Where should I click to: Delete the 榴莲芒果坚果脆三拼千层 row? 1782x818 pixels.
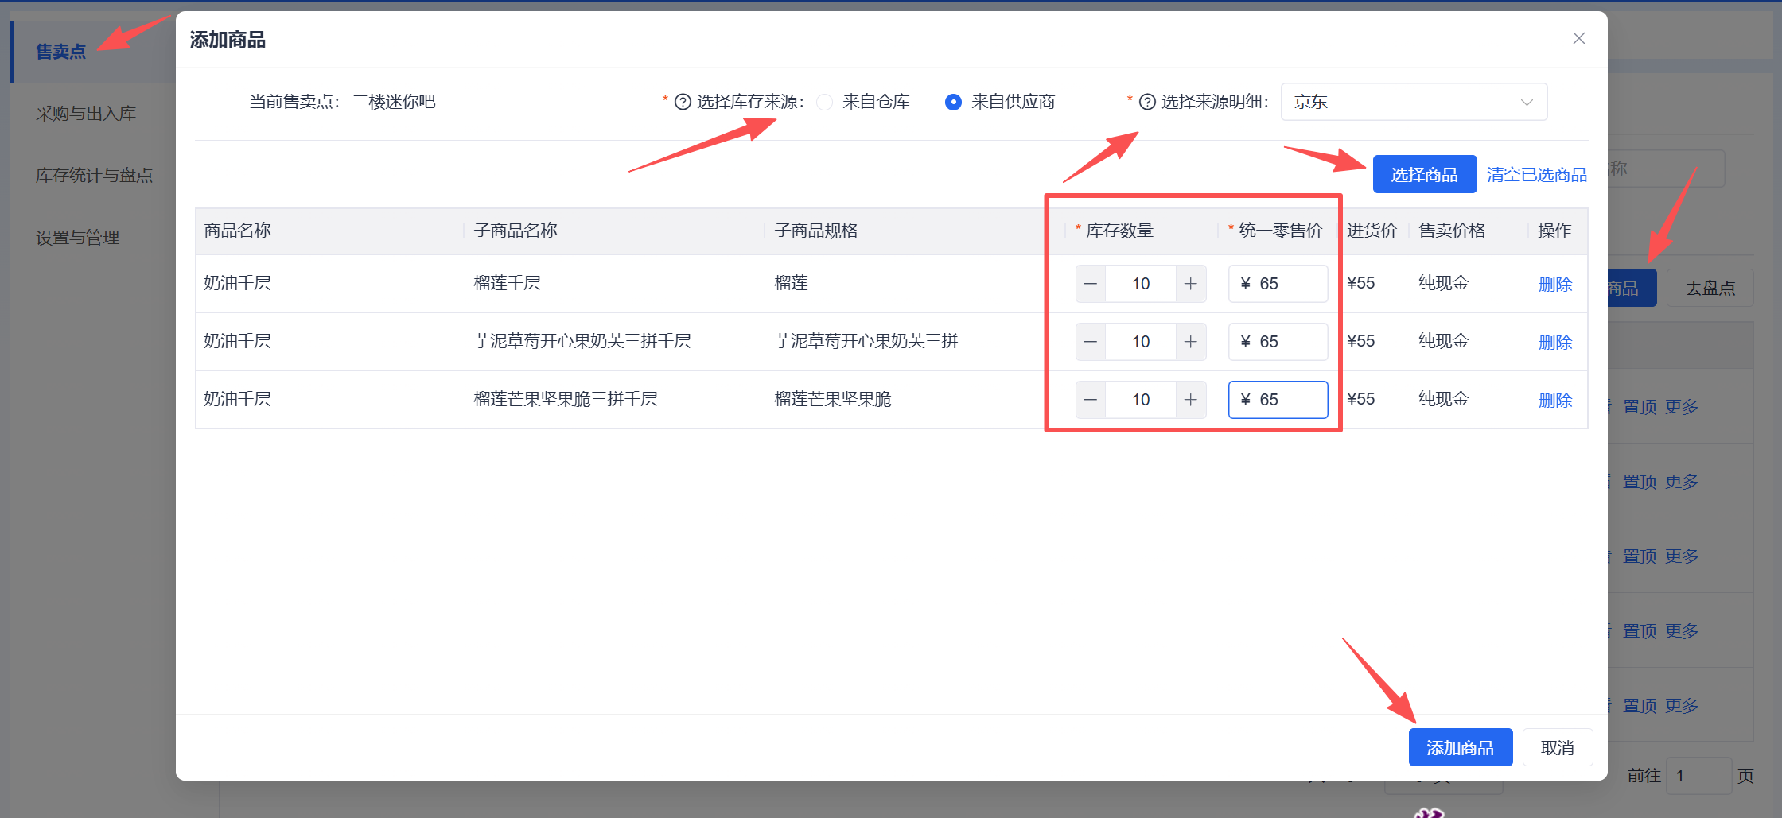(1555, 401)
